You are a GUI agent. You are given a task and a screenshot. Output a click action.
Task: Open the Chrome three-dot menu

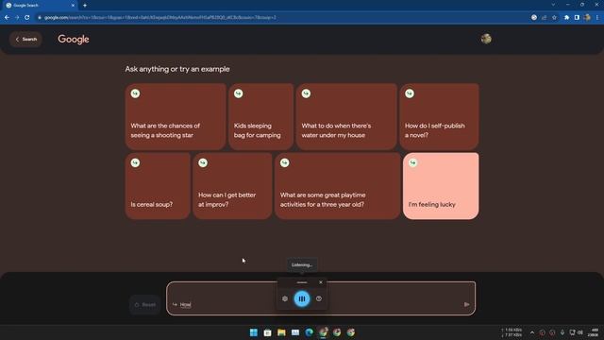(x=597, y=17)
